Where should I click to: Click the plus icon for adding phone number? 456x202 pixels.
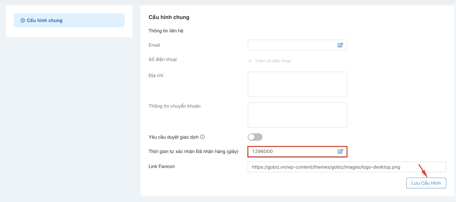click(x=250, y=61)
